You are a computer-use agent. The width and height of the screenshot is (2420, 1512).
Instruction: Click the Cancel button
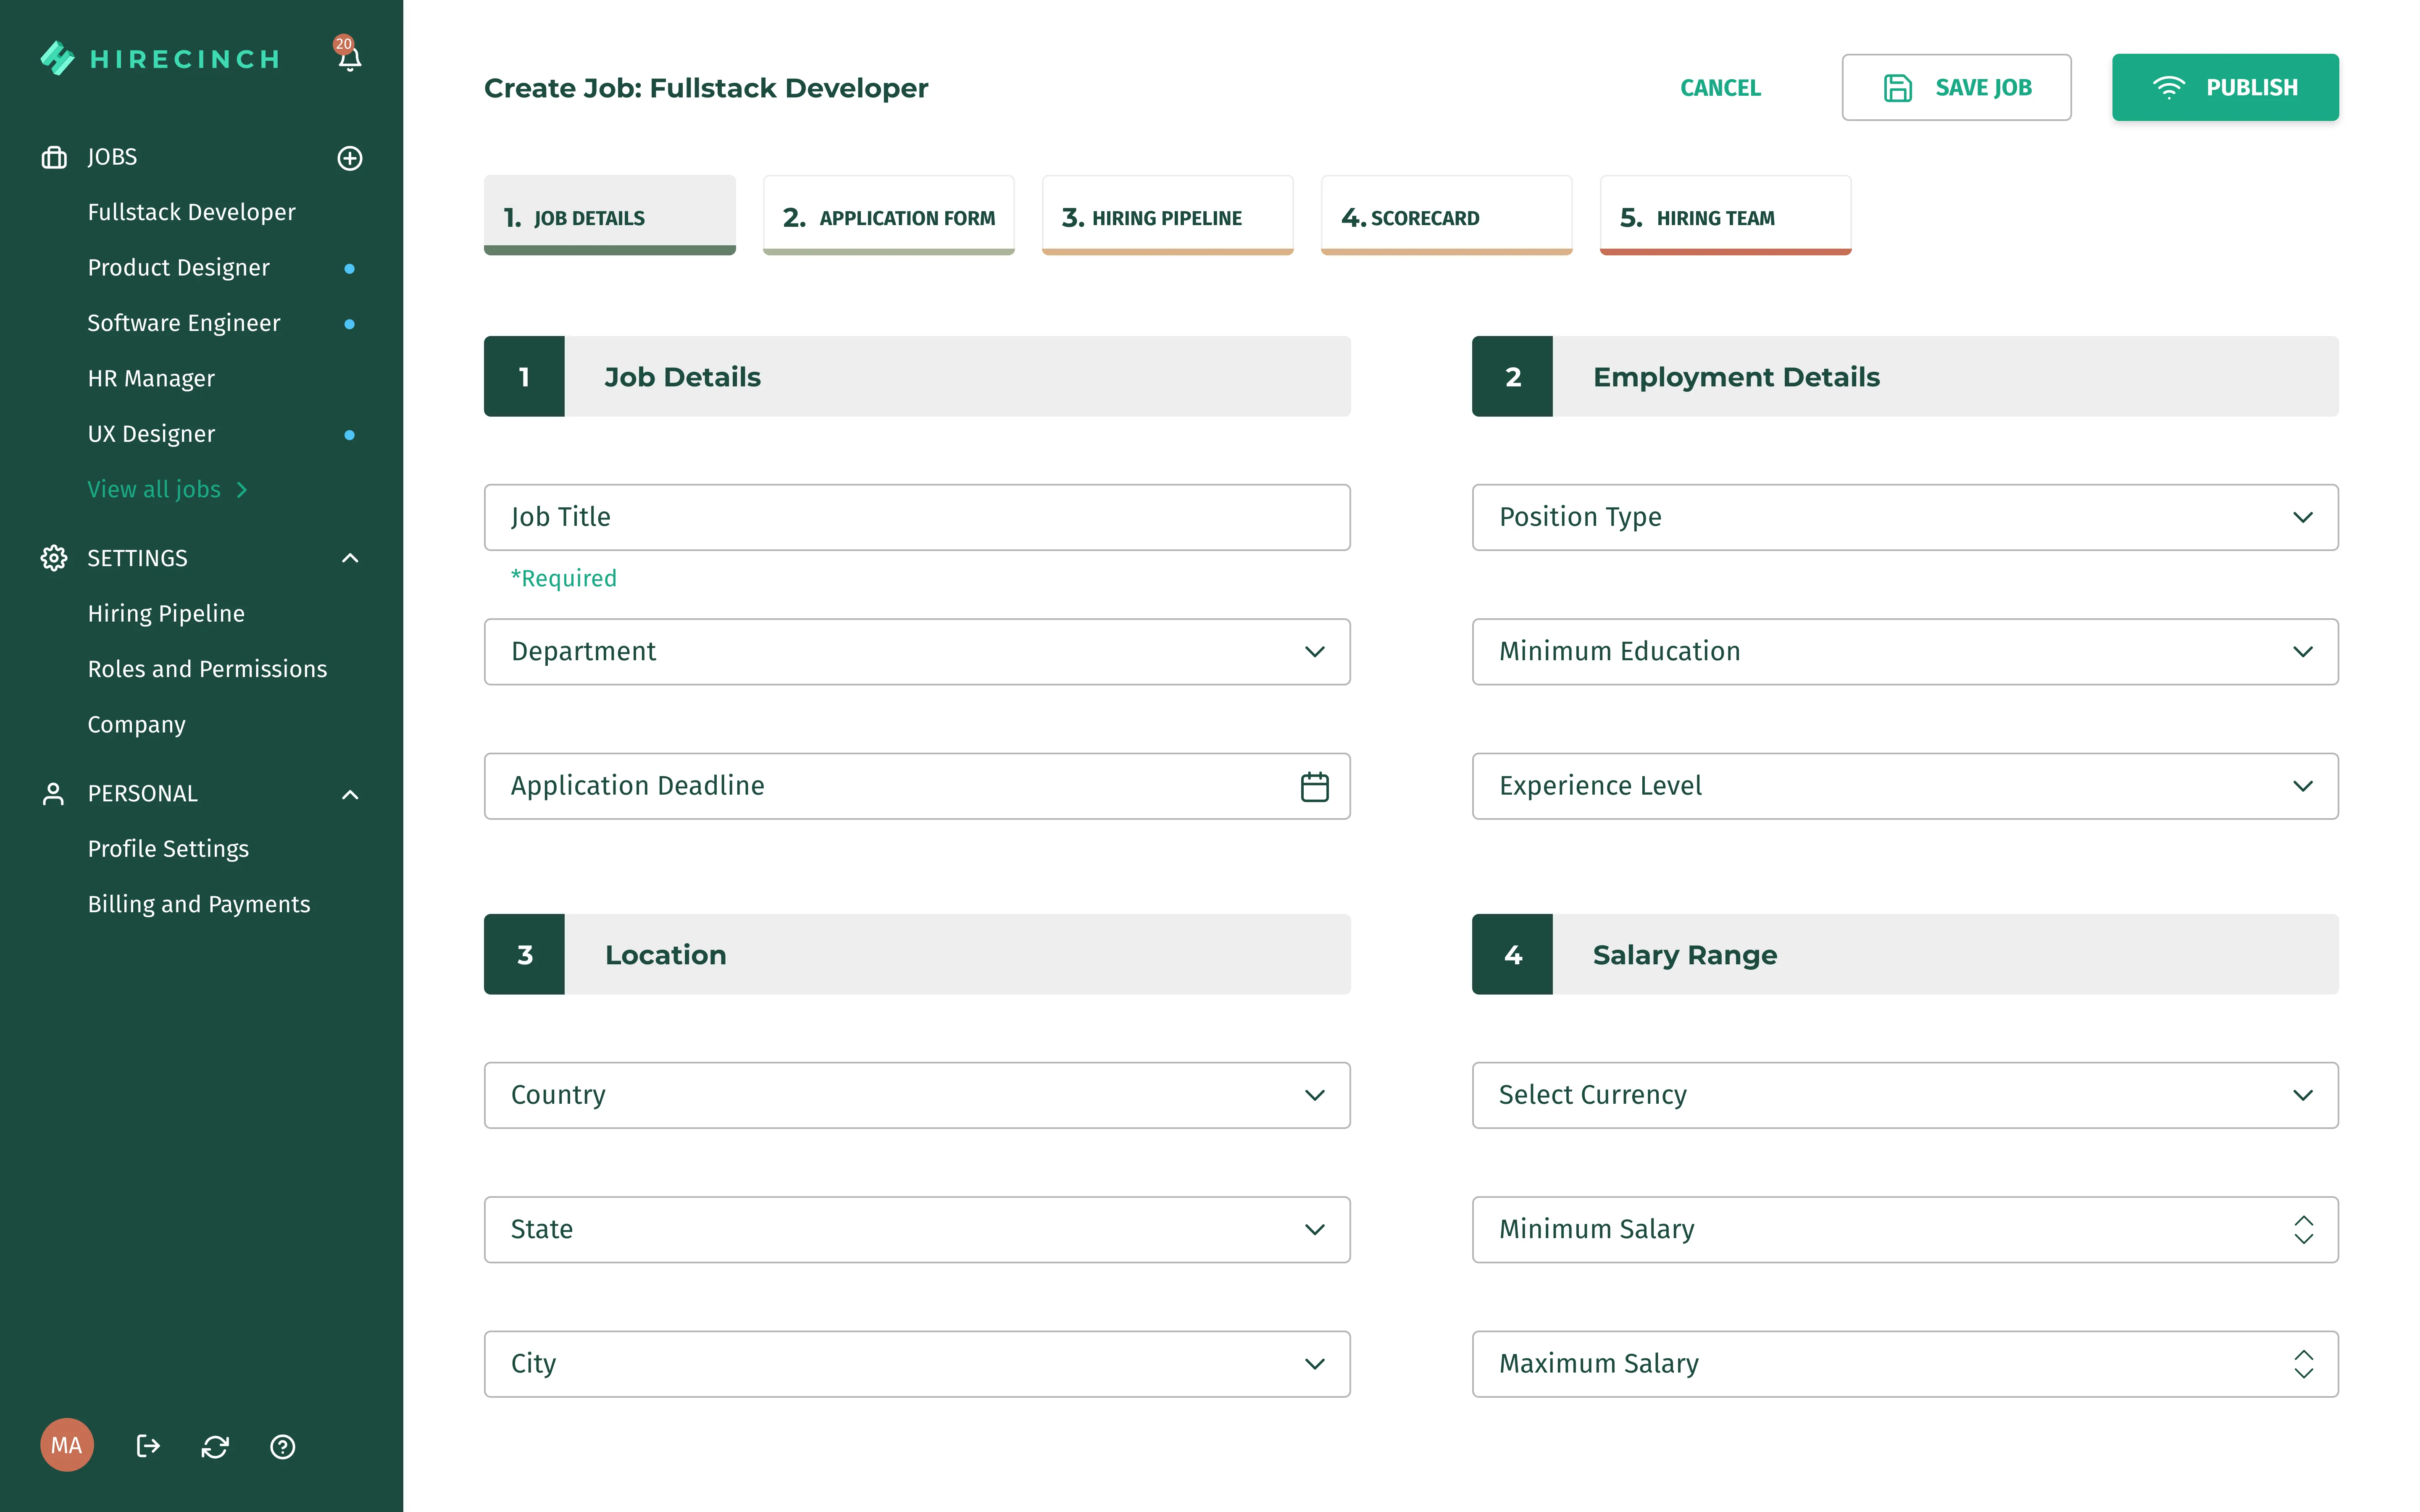click(x=1720, y=88)
